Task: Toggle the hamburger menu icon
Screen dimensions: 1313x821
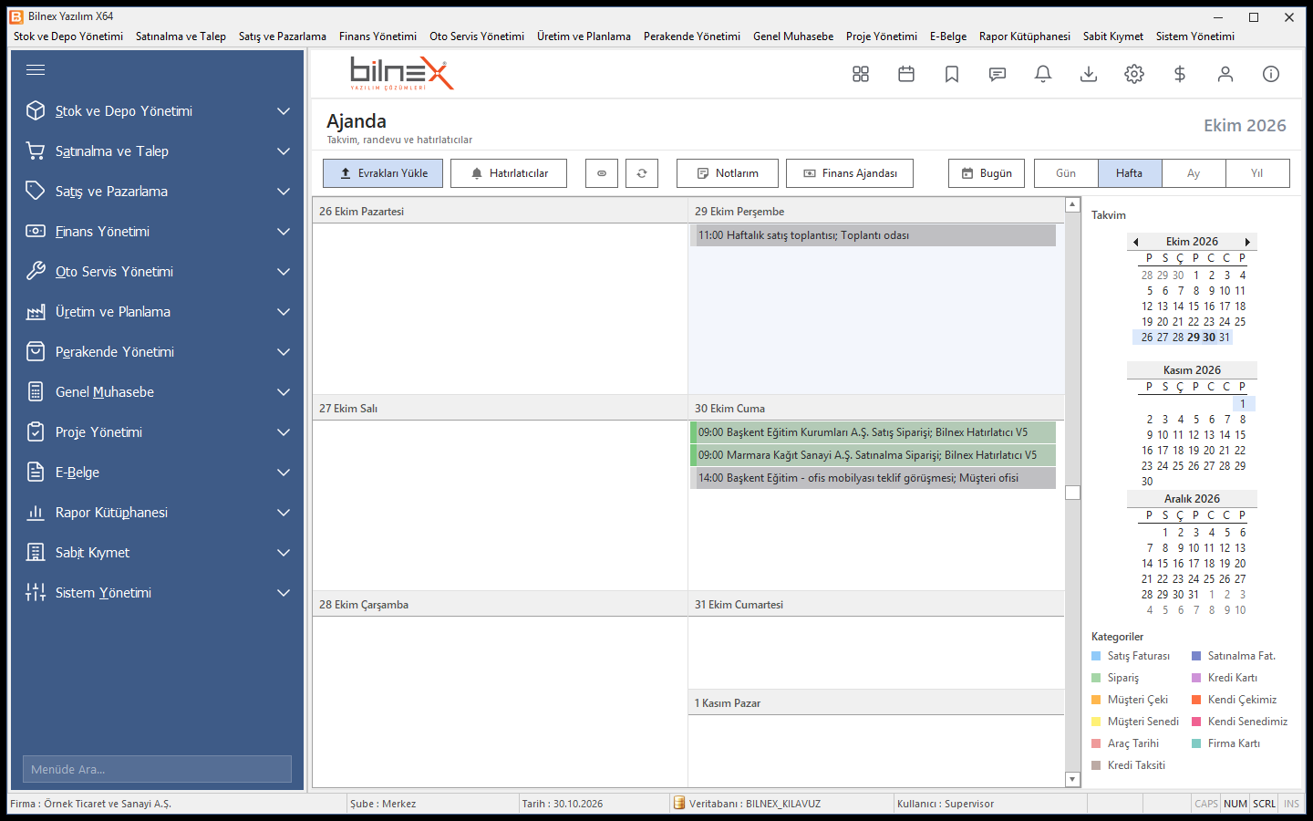Action: pyautogui.click(x=36, y=70)
